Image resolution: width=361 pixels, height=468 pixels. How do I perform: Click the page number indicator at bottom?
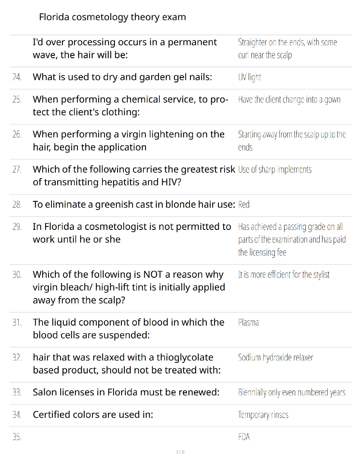point(180,452)
